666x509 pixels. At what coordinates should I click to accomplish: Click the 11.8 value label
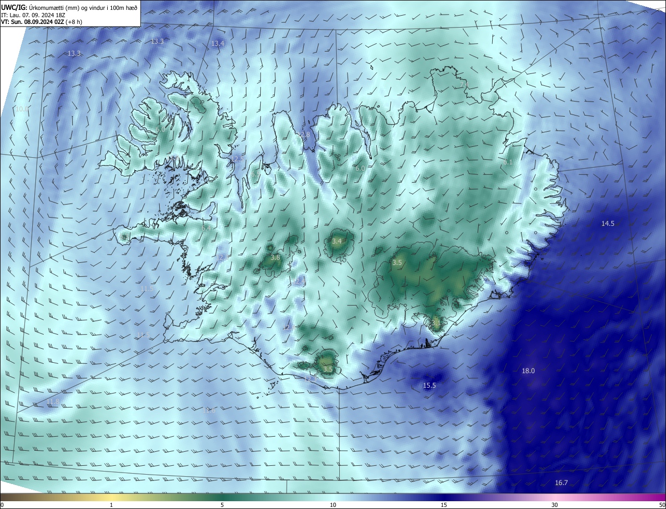[x=53, y=401]
